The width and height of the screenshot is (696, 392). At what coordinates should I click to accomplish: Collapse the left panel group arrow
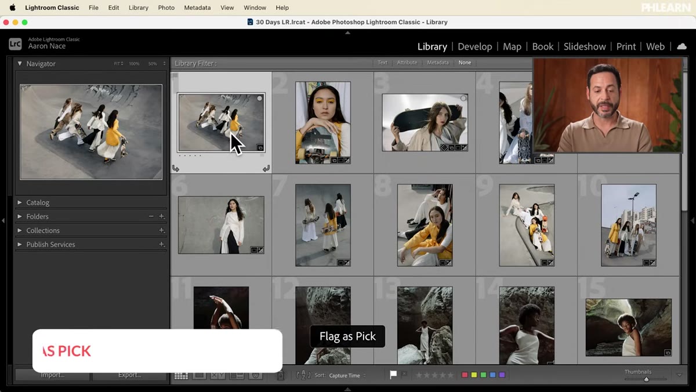click(3, 220)
